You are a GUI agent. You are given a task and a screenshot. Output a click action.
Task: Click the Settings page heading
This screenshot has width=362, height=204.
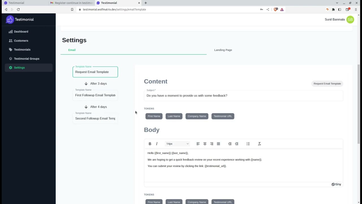[x=74, y=40]
